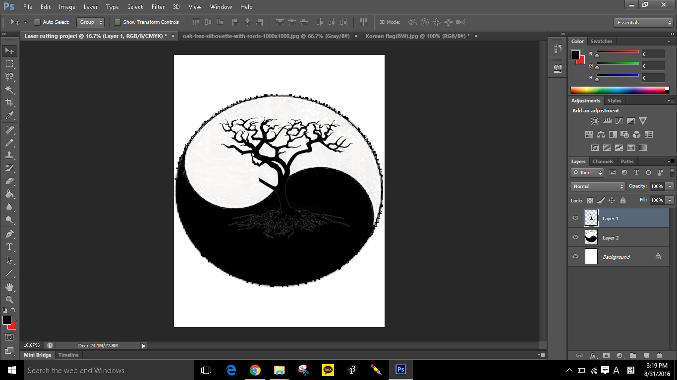Toggle lock position icon
This screenshot has height=380, width=677.
click(612, 200)
